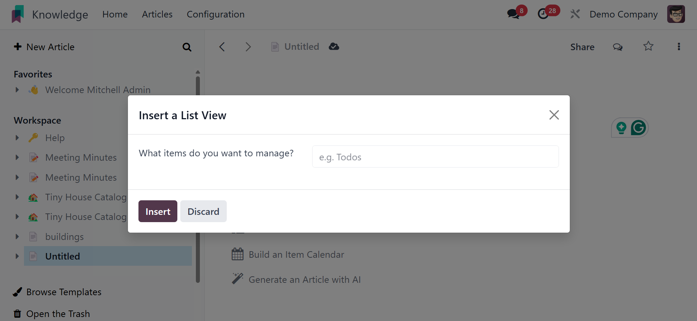Expand Welcome Mitchell Admin in Favorites
The width and height of the screenshot is (697, 321).
[x=17, y=90]
